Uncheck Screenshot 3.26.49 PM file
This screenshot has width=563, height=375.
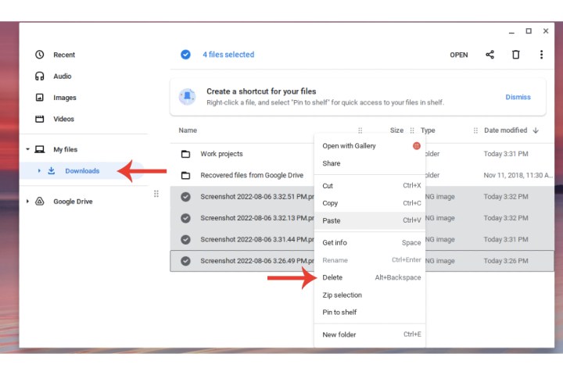pos(185,261)
